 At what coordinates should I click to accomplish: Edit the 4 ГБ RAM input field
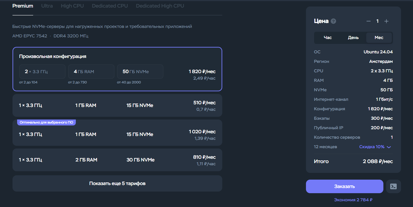pyautogui.click(x=91, y=72)
